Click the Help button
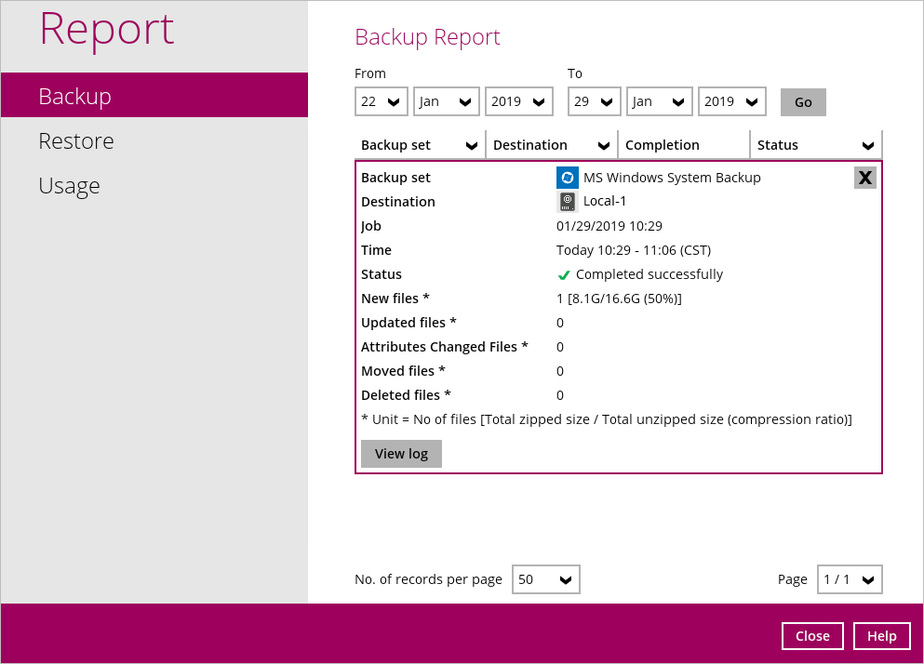The height and width of the screenshot is (664, 924). point(881,636)
